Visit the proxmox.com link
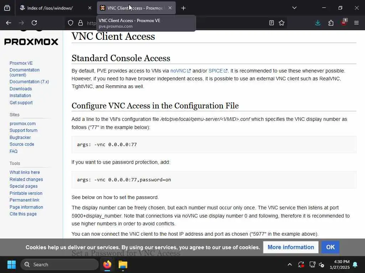This screenshot has height=273, width=365. pos(22,123)
